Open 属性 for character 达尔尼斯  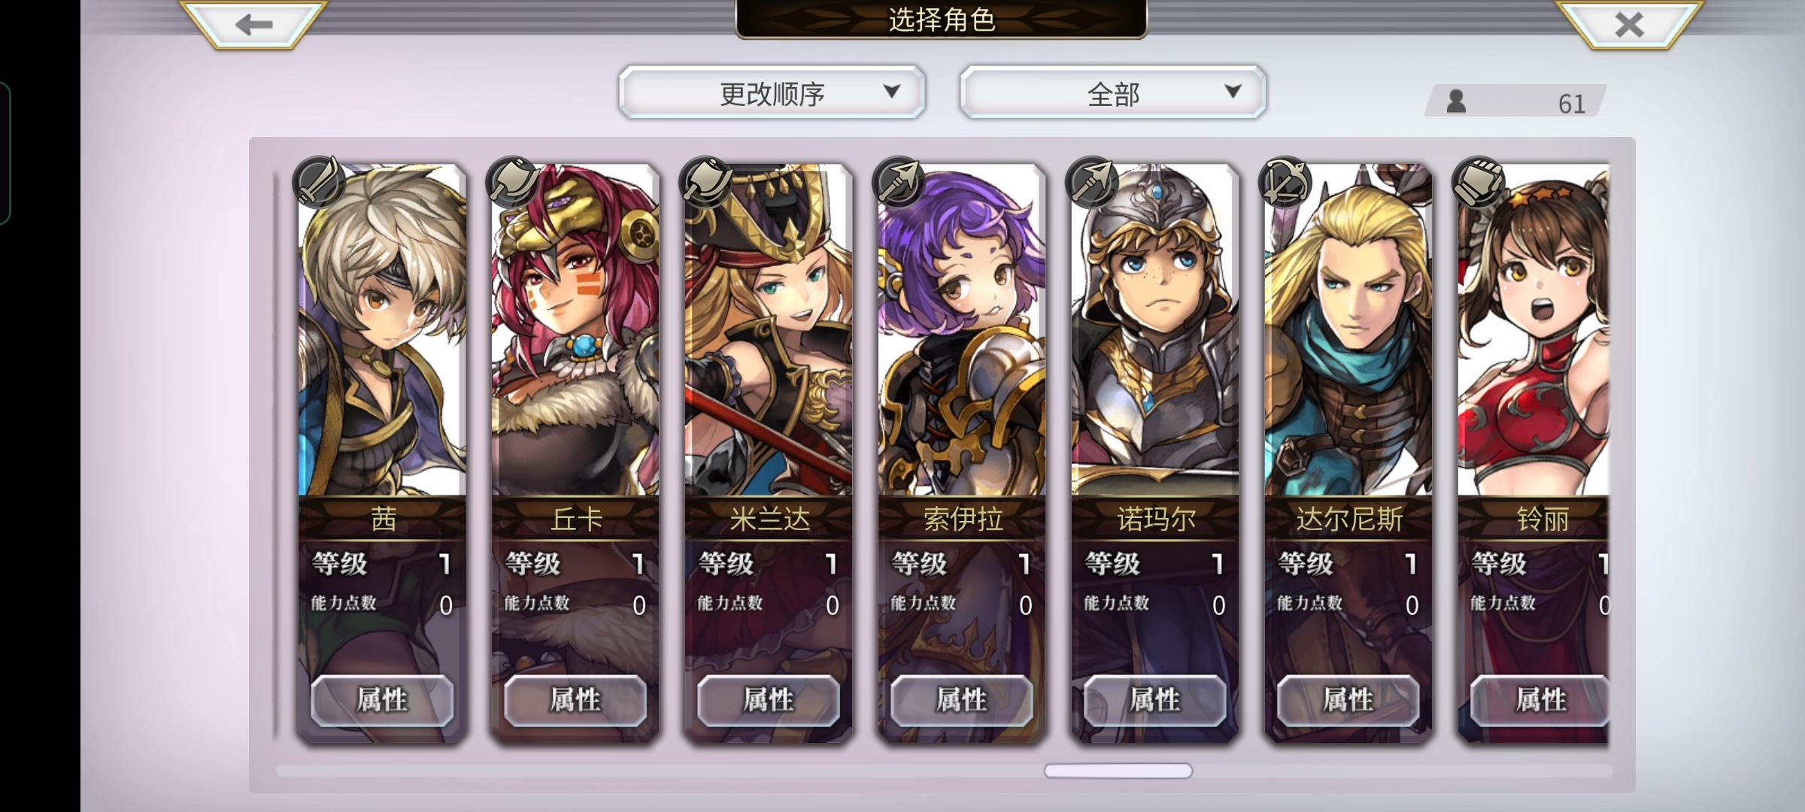(1348, 700)
